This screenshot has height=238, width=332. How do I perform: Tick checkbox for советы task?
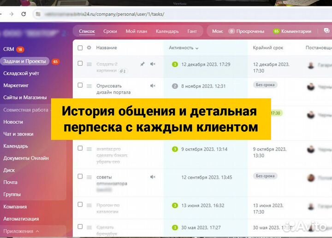[80, 176]
